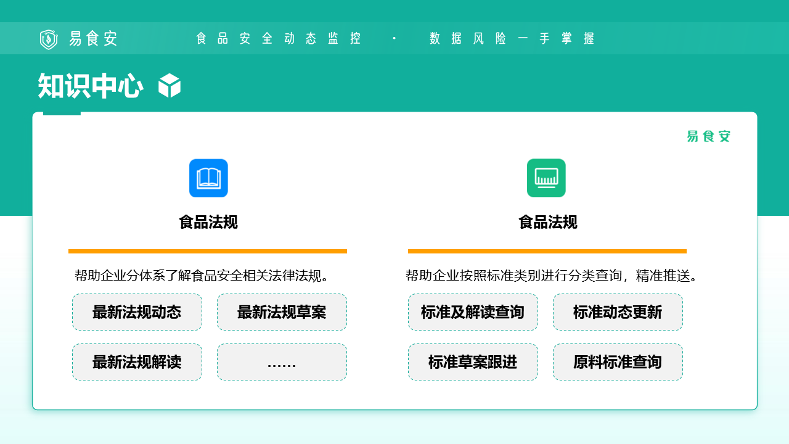Screen dimensions: 789x444
Task: Open 标准及解读查询
Action: point(473,312)
